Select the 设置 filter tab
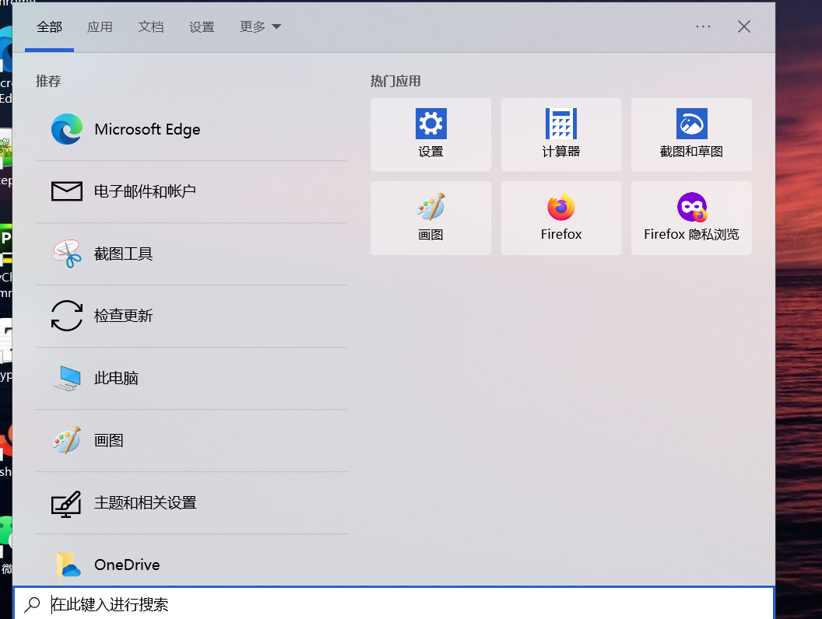This screenshot has height=619, width=822. (202, 27)
